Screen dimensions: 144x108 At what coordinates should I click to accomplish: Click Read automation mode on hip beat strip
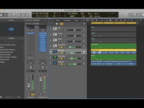pos(31,63)
